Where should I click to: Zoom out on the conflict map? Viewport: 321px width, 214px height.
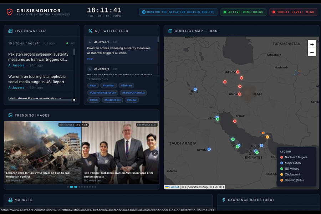point(312,52)
